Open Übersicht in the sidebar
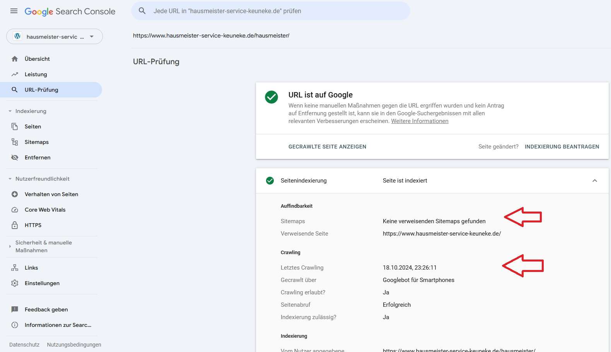Image resolution: width=611 pixels, height=352 pixels. click(x=51, y=59)
